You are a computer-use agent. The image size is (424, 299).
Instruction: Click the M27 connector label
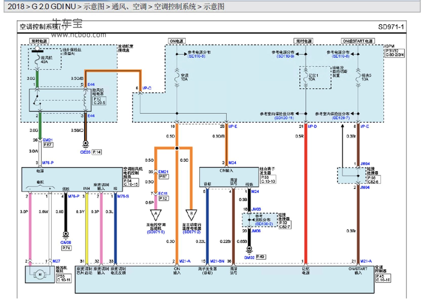click(x=56, y=261)
